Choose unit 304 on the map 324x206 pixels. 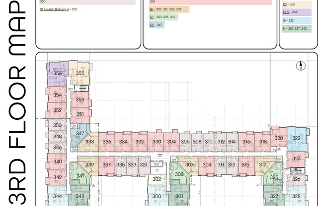pos(171,142)
